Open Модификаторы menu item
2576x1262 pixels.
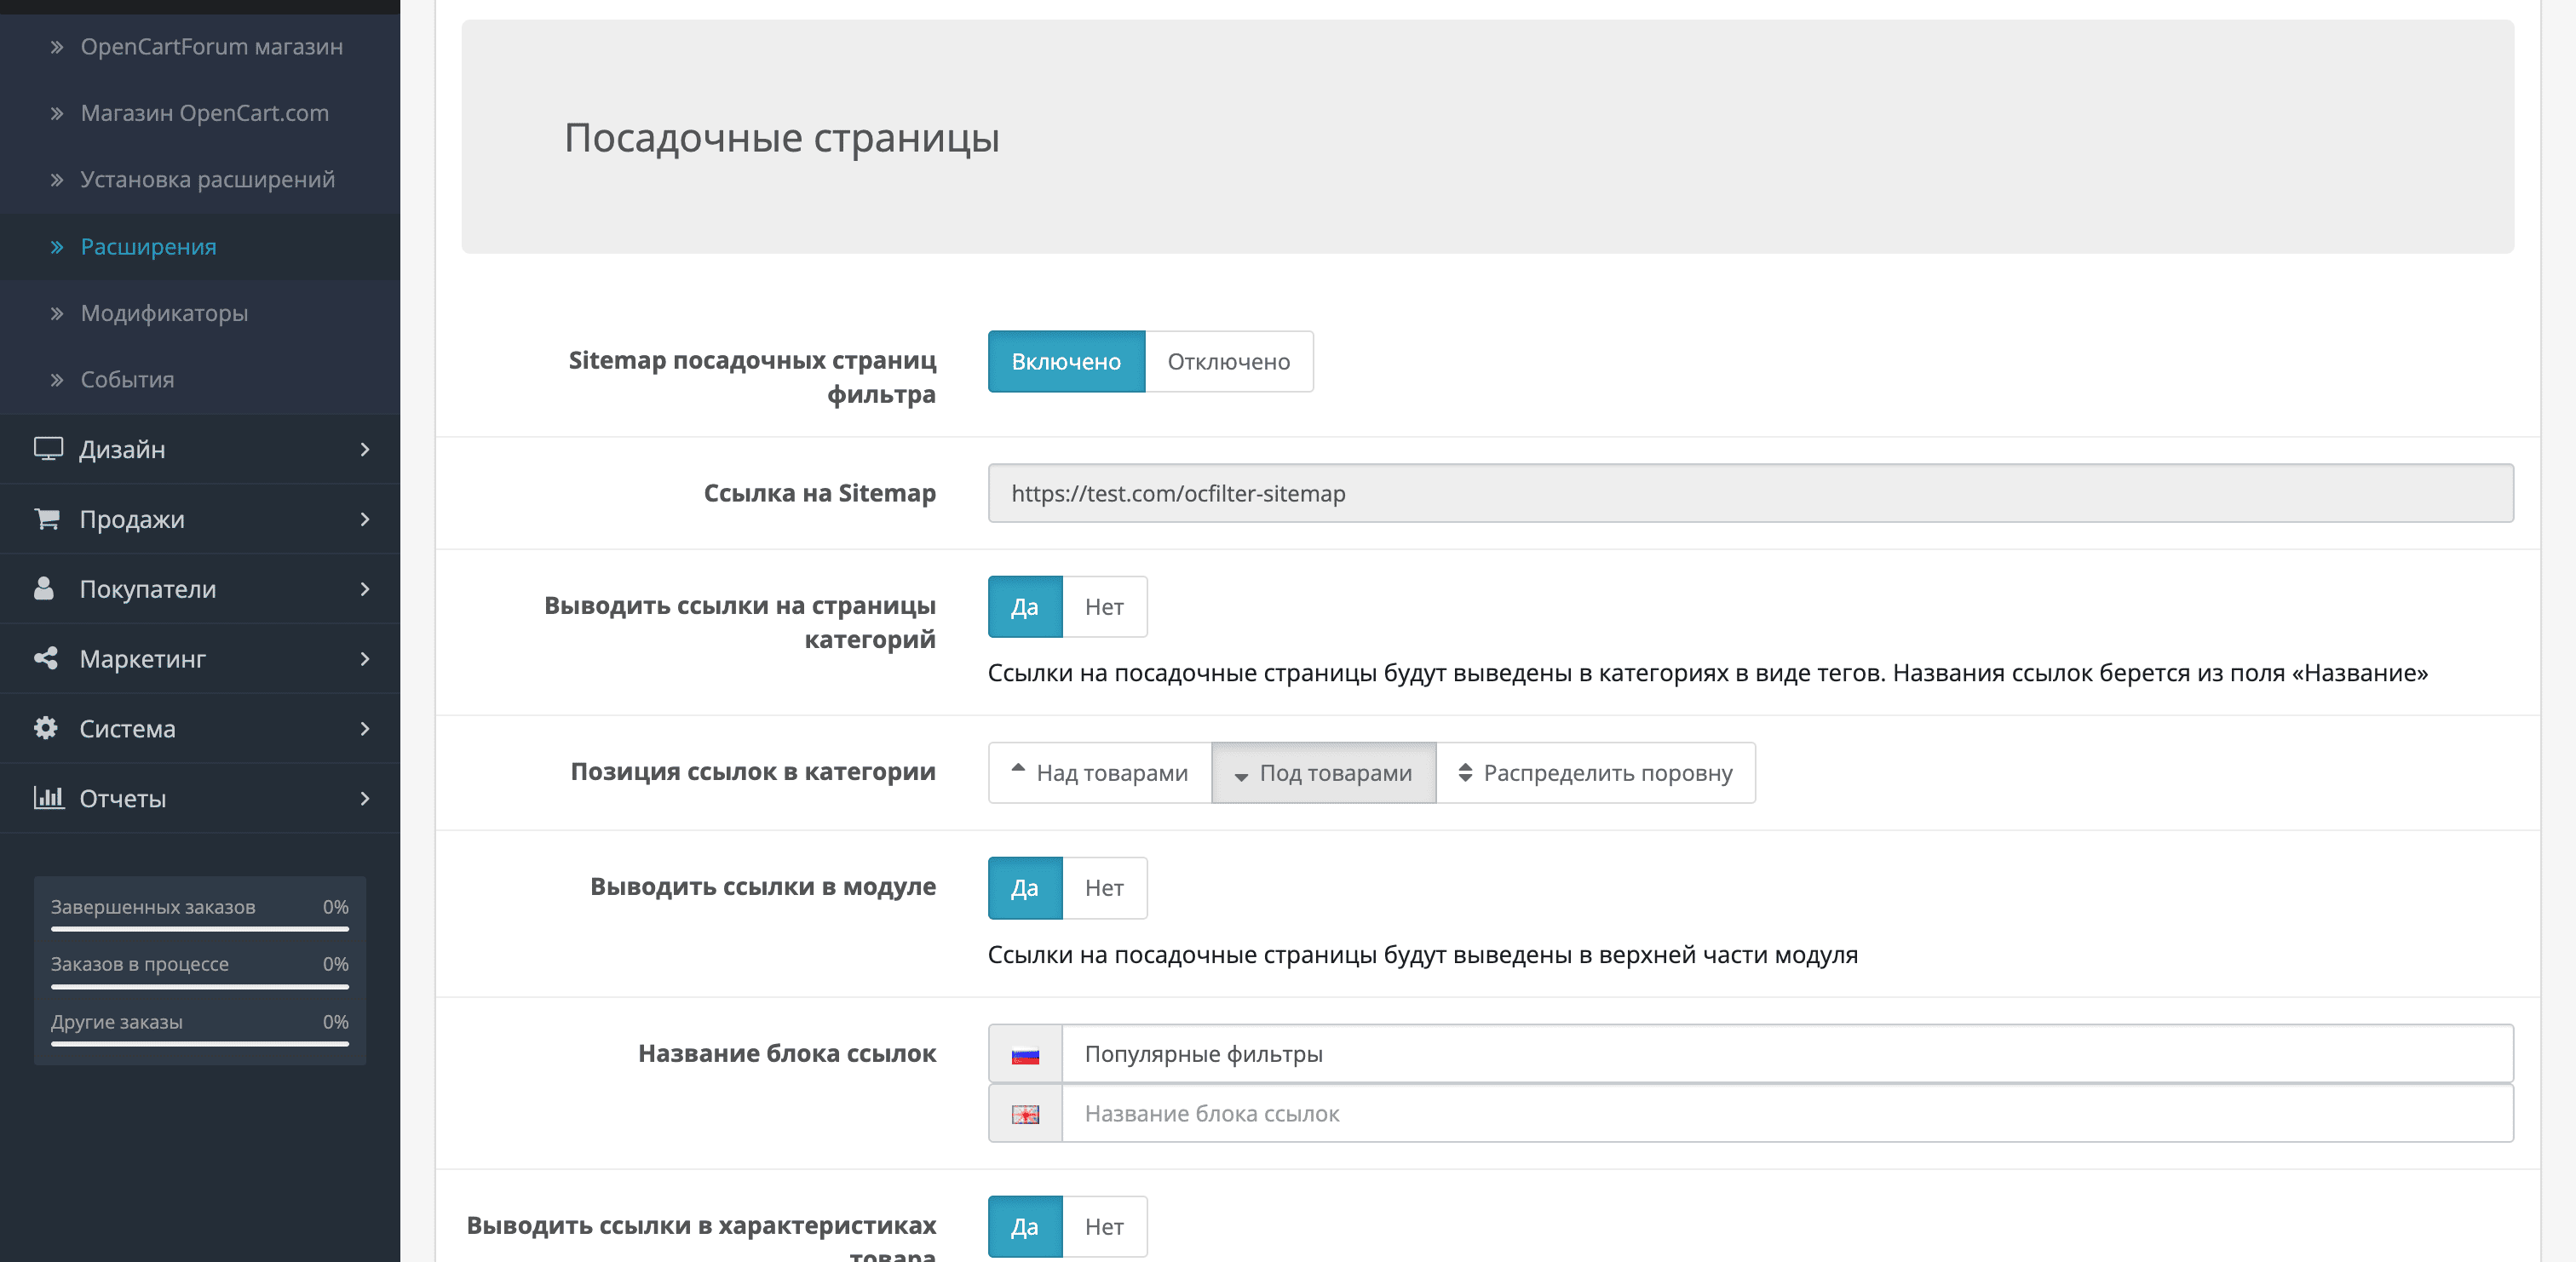click(200, 313)
